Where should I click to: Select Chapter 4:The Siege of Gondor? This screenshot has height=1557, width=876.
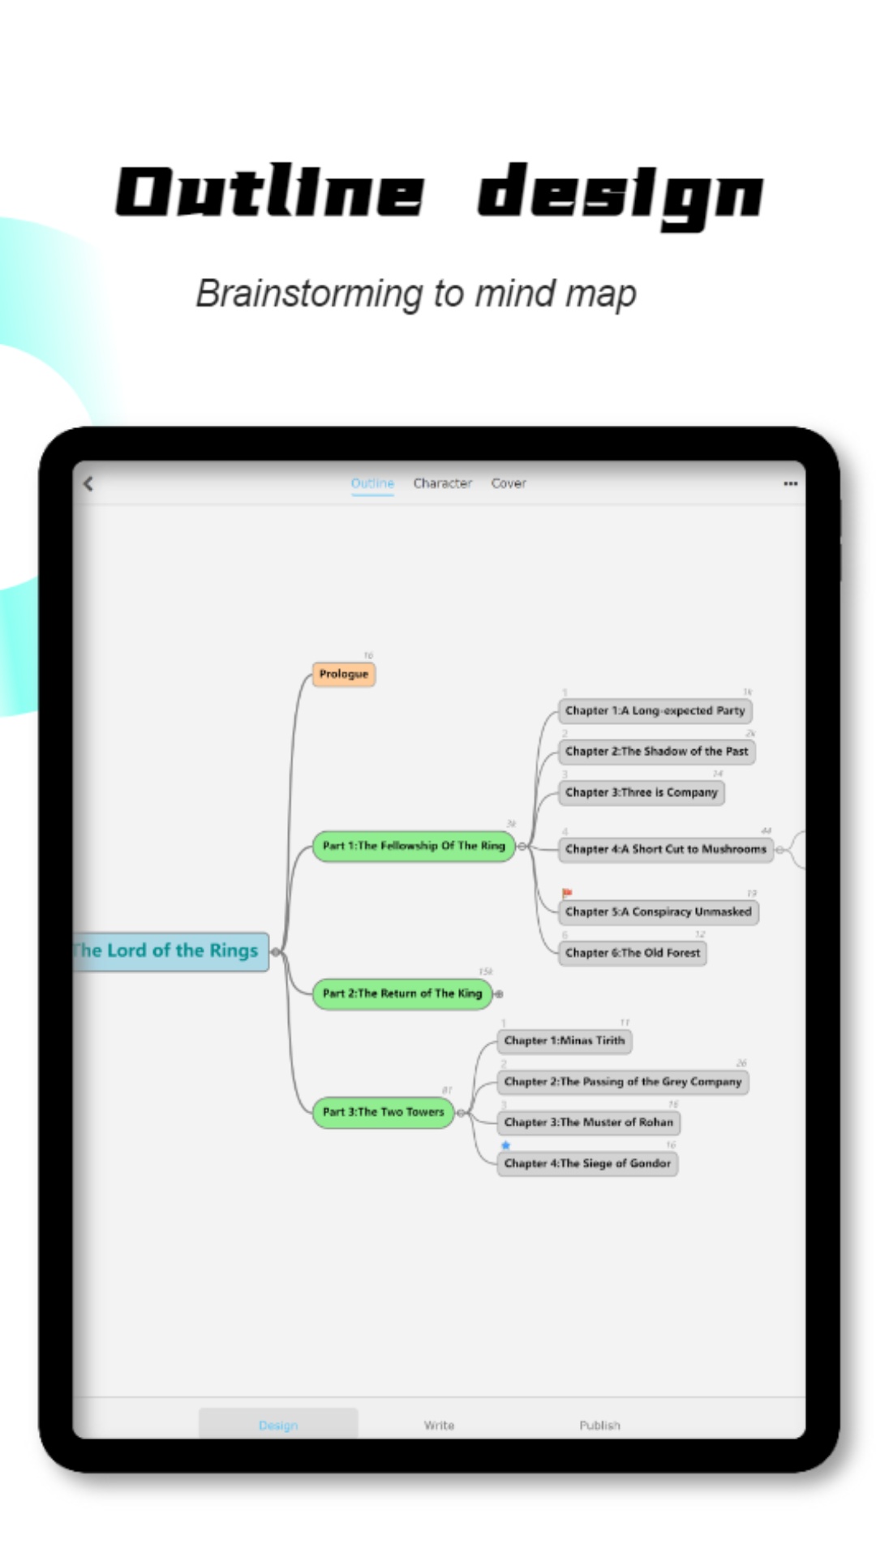(587, 1163)
